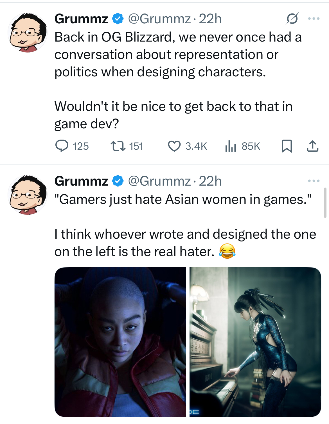View analytics showing 85K views
Image resolution: width=329 pixels, height=424 pixels.
(242, 146)
